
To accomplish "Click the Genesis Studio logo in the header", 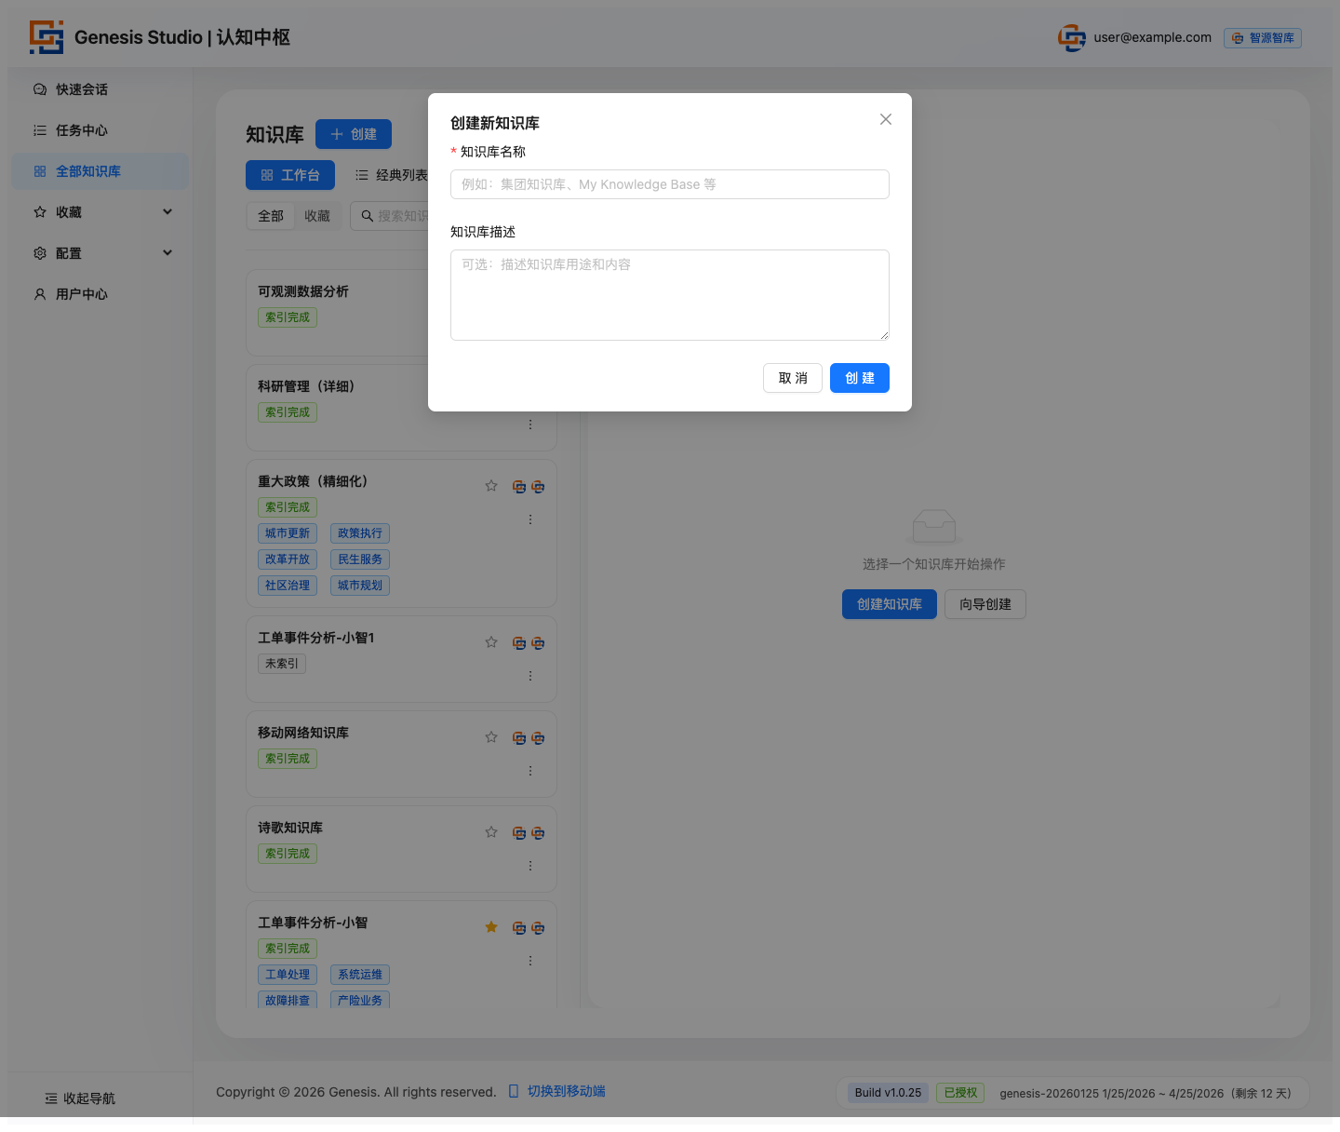I will [x=47, y=37].
